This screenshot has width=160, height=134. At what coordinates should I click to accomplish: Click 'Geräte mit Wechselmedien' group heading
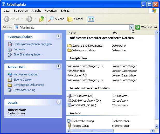(x=90, y=88)
